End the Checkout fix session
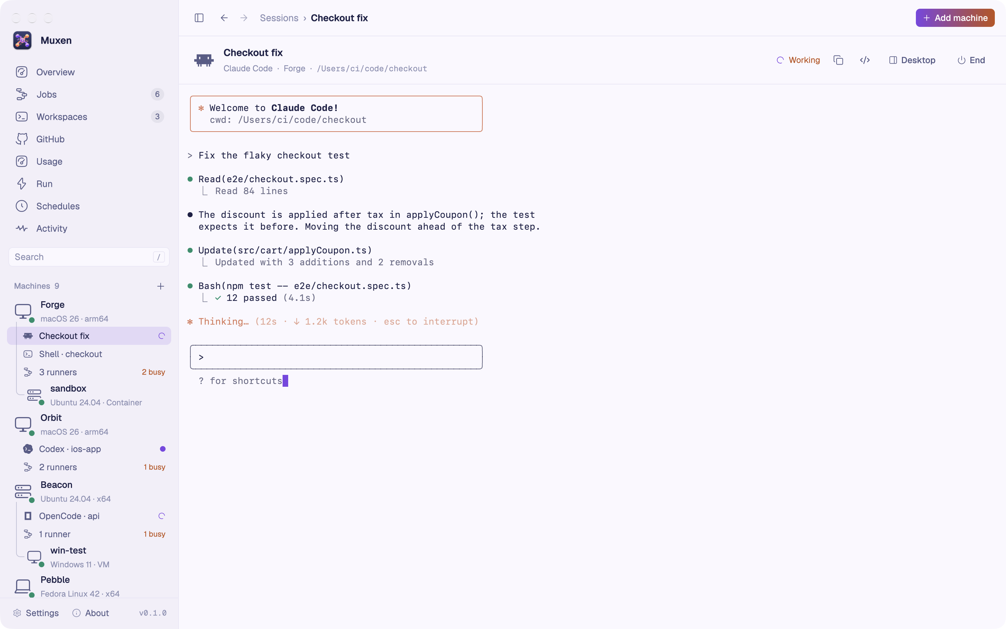Screen dimensions: 1006x629 [971, 60]
